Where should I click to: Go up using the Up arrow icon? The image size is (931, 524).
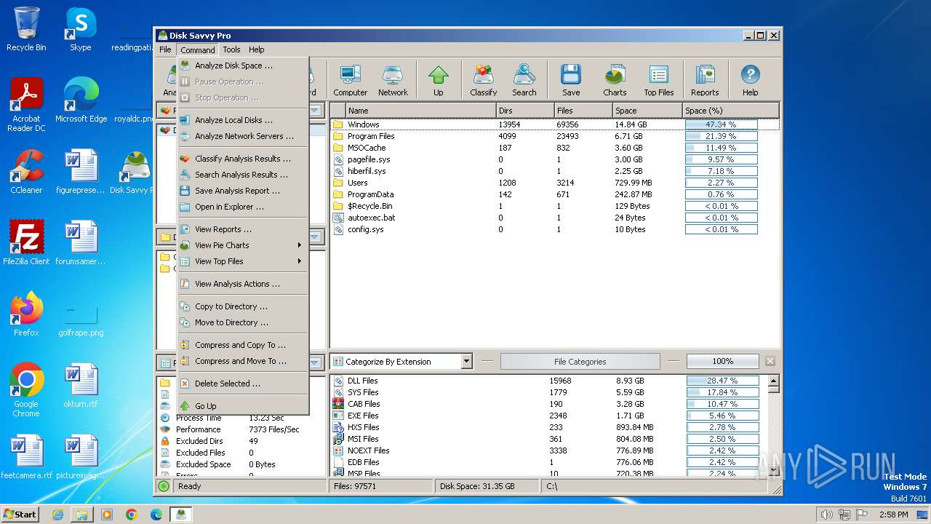pos(438,79)
